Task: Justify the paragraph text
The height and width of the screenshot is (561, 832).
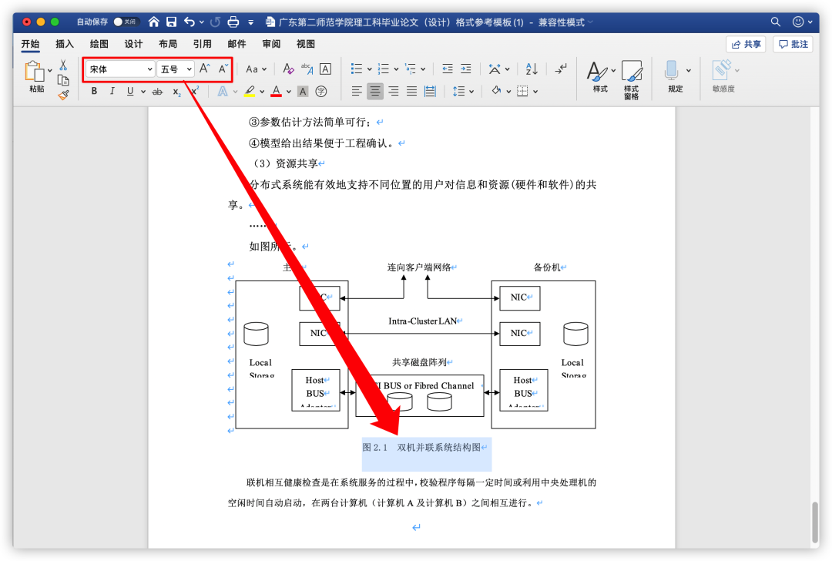Action: [411, 91]
